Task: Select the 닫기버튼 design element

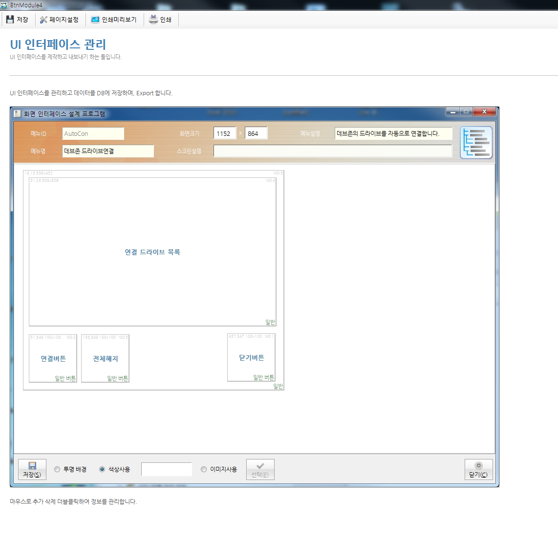Action: 251,357
